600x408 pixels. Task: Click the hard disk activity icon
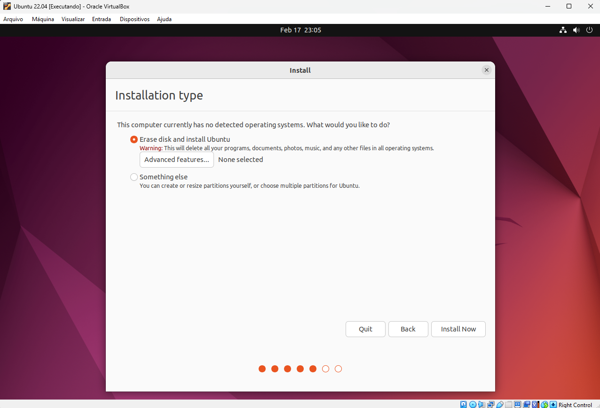coord(464,404)
